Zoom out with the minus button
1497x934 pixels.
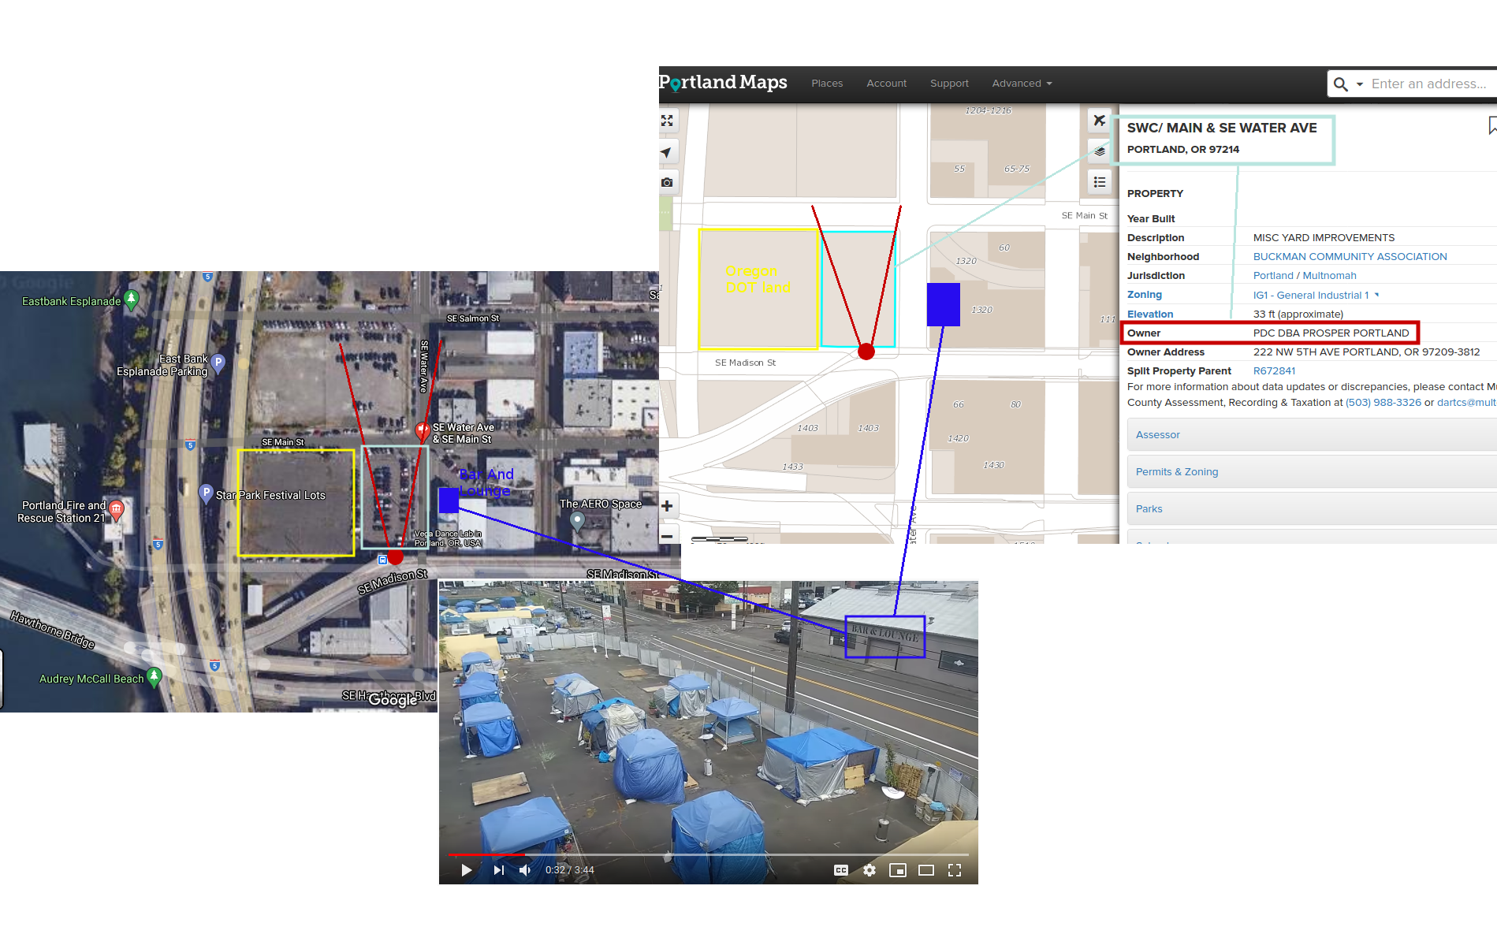tap(667, 536)
